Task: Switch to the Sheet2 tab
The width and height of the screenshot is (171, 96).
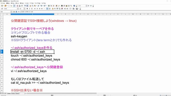Action: point(13,93)
